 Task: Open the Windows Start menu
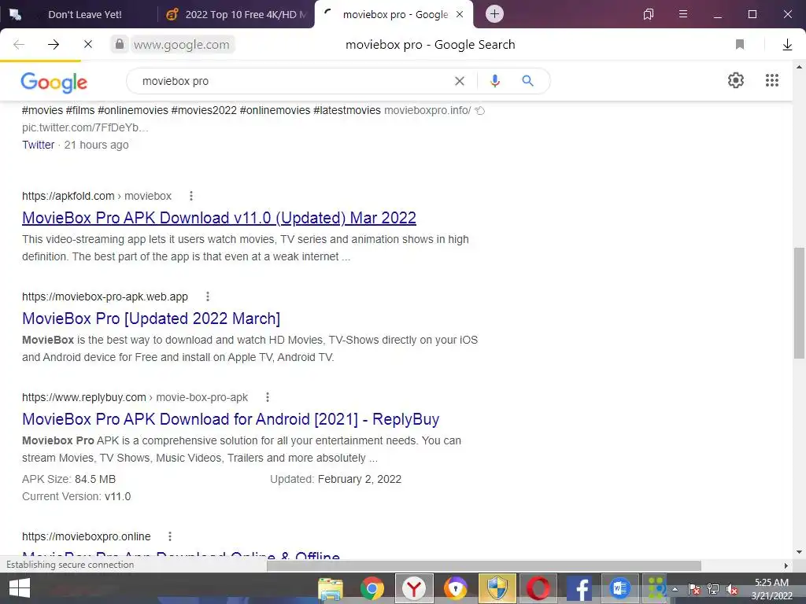[19, 588]
